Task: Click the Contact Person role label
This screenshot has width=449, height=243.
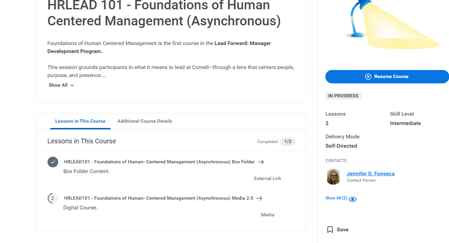Action: pyautogui.click(x=361, y=180)
